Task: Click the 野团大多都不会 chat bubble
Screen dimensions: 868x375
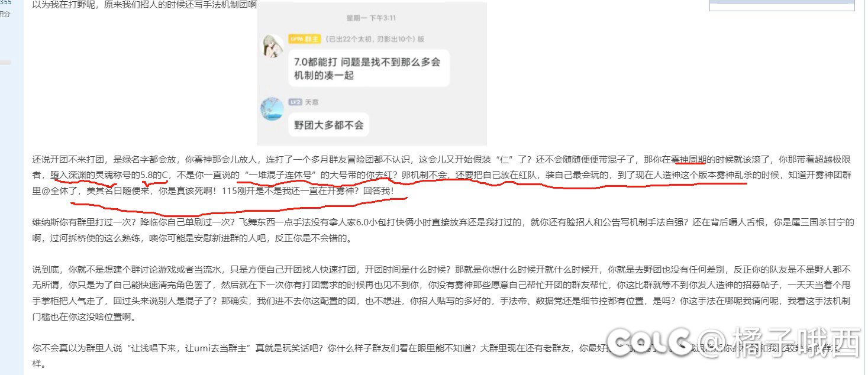Action: [328, 125]
